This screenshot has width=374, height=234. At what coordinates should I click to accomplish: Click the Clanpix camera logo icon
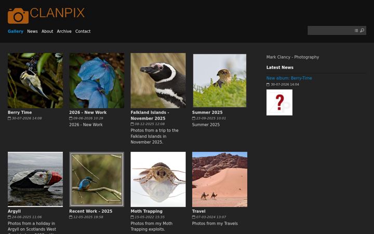(18, 16)
